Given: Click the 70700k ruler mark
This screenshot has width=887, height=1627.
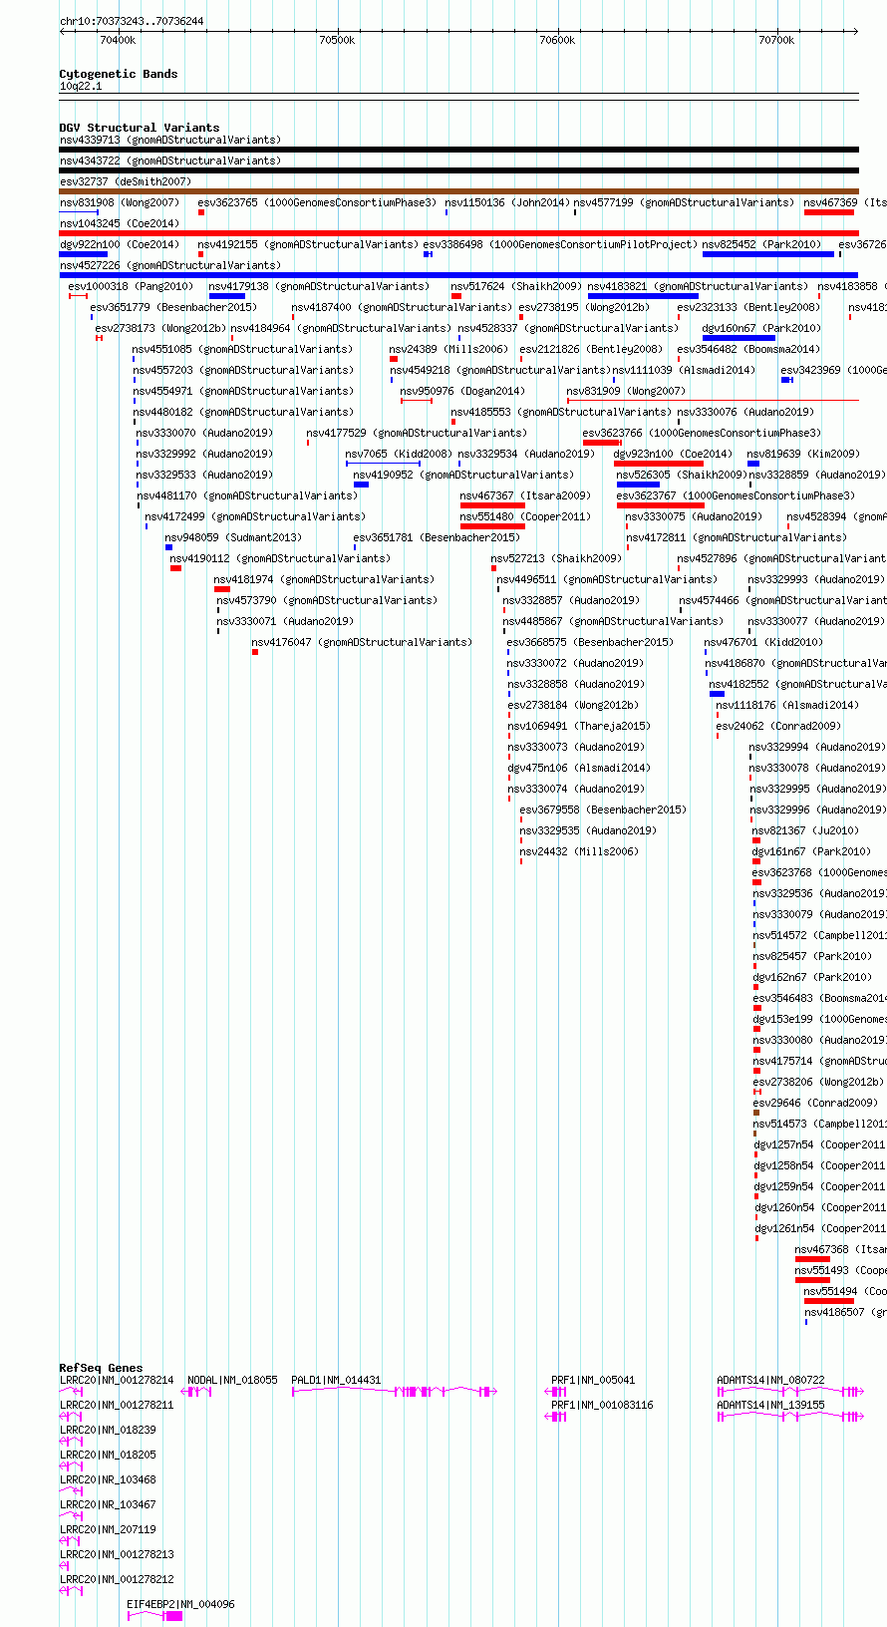Looking at the screenshot, I should point(776,40).
